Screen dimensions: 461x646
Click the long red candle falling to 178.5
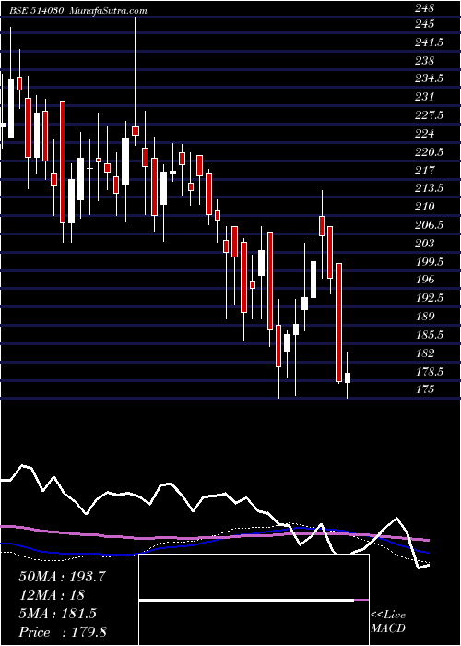pos(338,323)
